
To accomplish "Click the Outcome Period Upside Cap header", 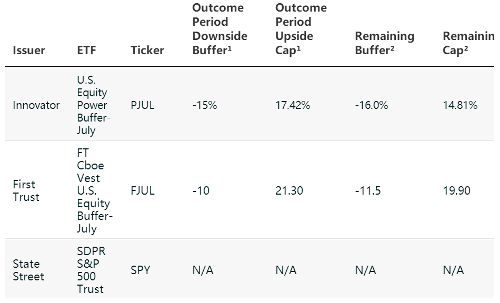I will click(x=301, y=29).
